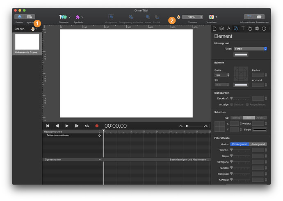Select the Text inspector T icon

[243, 29]
